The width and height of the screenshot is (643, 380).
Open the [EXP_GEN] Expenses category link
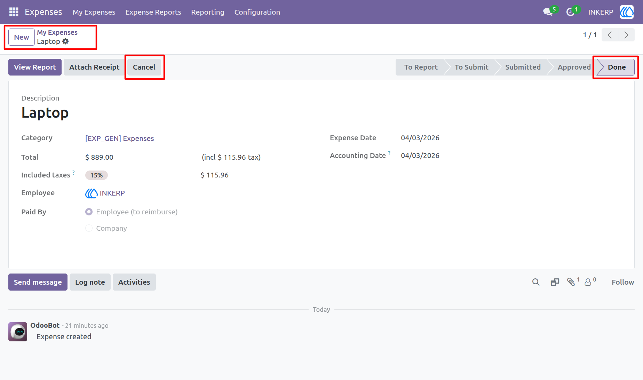[x=120, y=138]
